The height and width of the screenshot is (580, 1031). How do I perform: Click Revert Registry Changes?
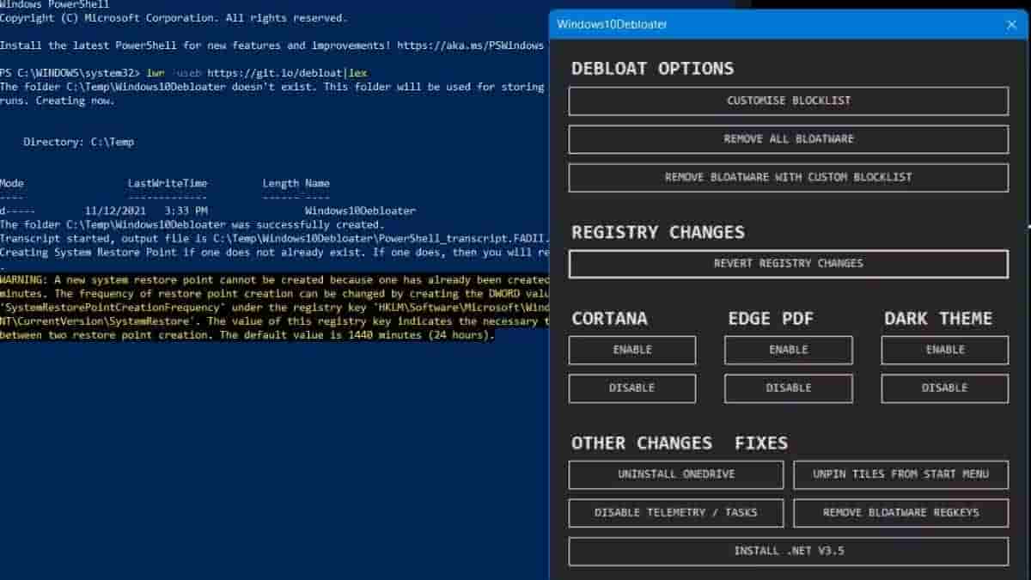pyautogui.click(x=788, y=264)
